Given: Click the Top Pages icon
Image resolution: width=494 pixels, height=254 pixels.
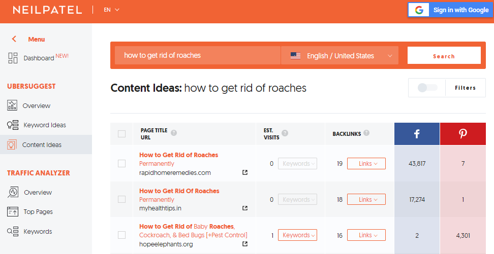Looking at the screenshot, I should point(13,211).
